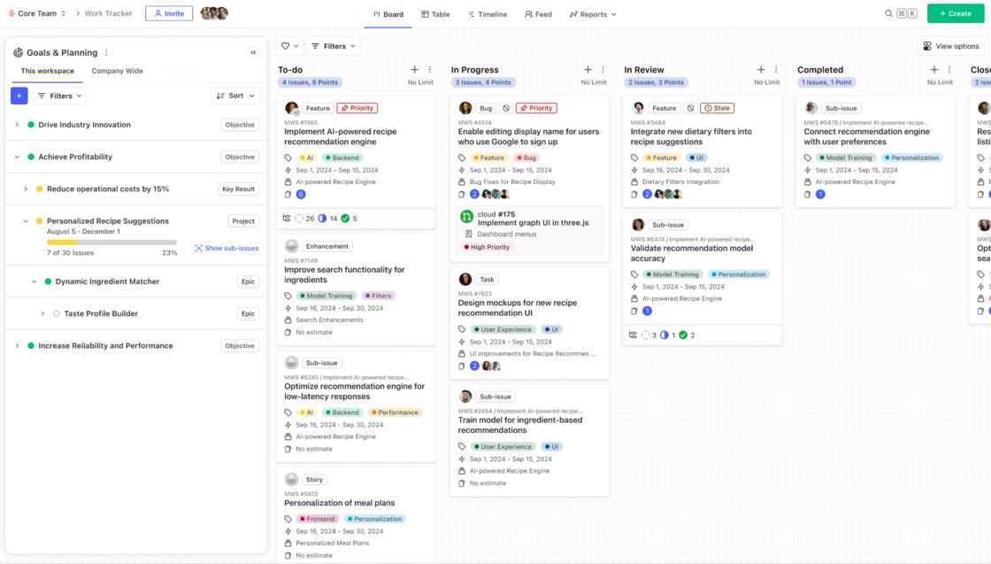Open the three-dot menu on the In Progress column
Image resolution: width=991 pixels, height=564 pixels.
point(603,69)
